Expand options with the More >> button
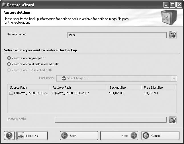This screenshot has width=184, height=144. (32, 136)
